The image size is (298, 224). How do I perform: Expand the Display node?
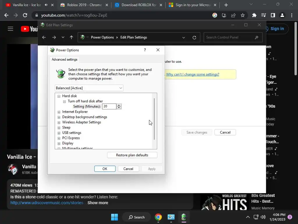click(x=59, y=143)
